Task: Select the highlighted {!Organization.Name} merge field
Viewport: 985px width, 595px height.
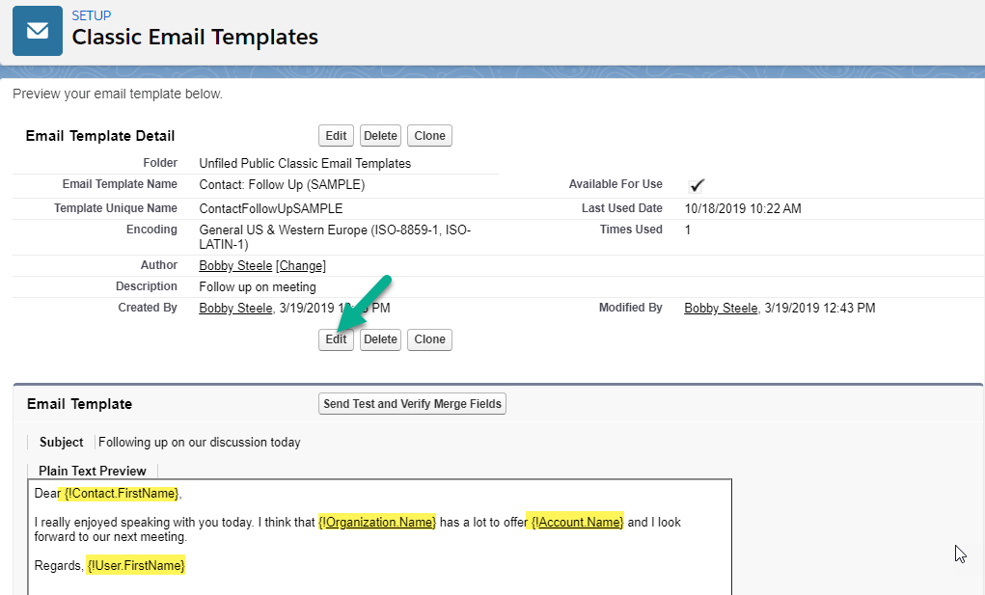Action: coord(378,522)
